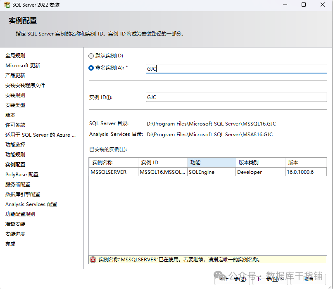Viewport: 333px width, 289px height.
Task: Open 安装类型 step in sidebar
Action: 15,105
